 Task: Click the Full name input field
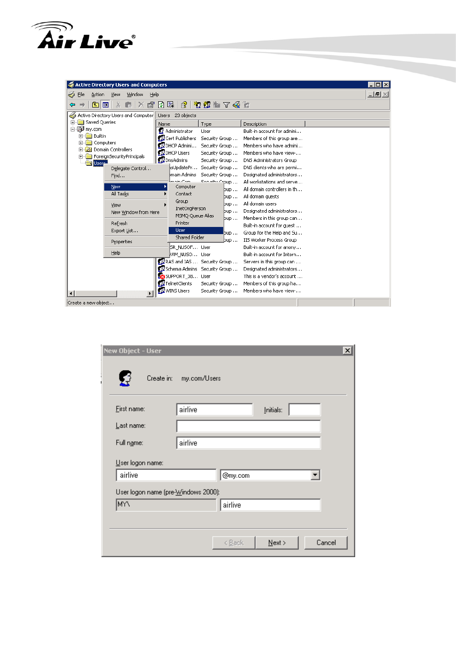click(249, 443)
